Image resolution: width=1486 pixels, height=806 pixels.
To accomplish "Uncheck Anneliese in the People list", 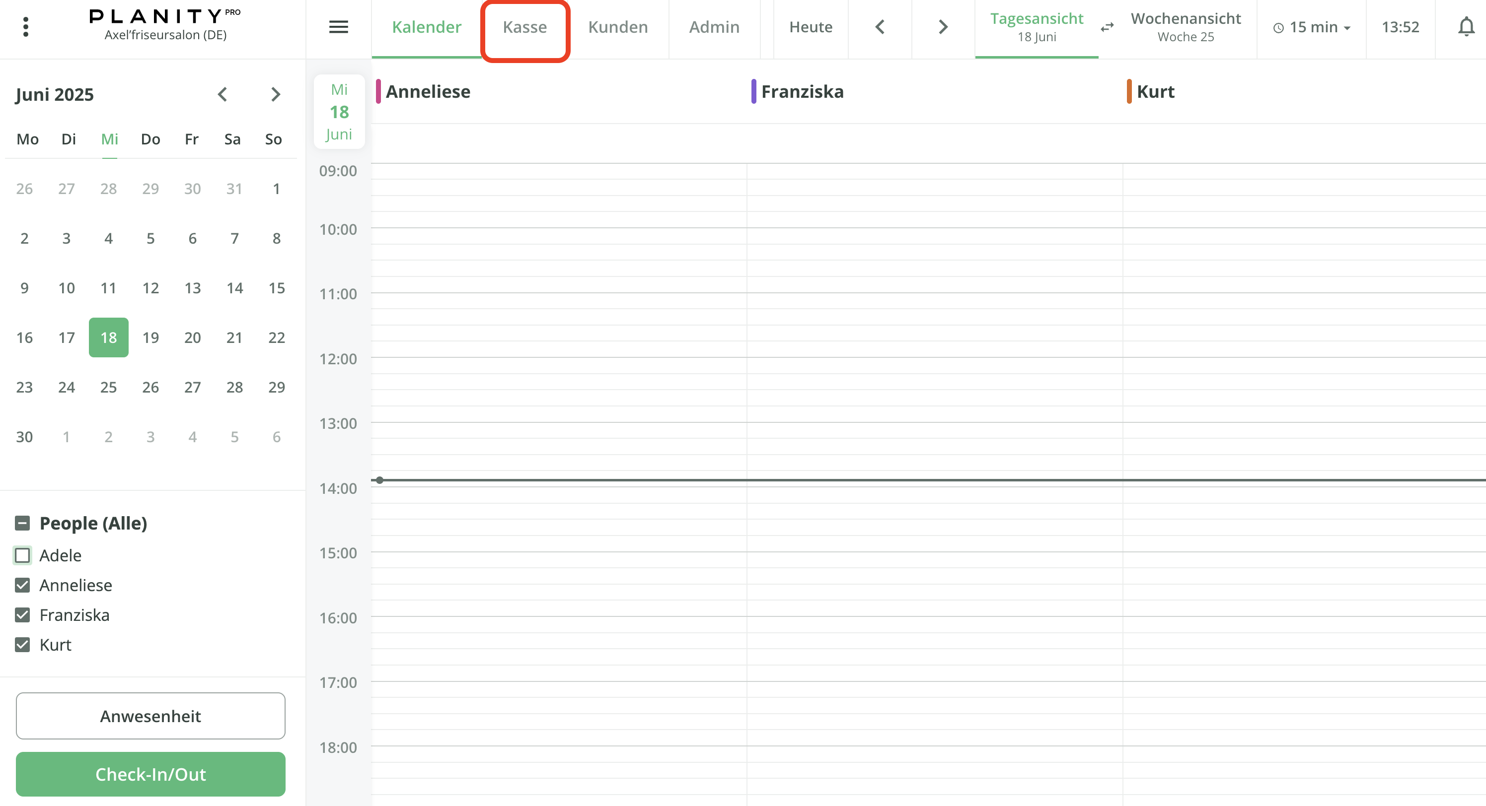I will [x=22, y=585].
